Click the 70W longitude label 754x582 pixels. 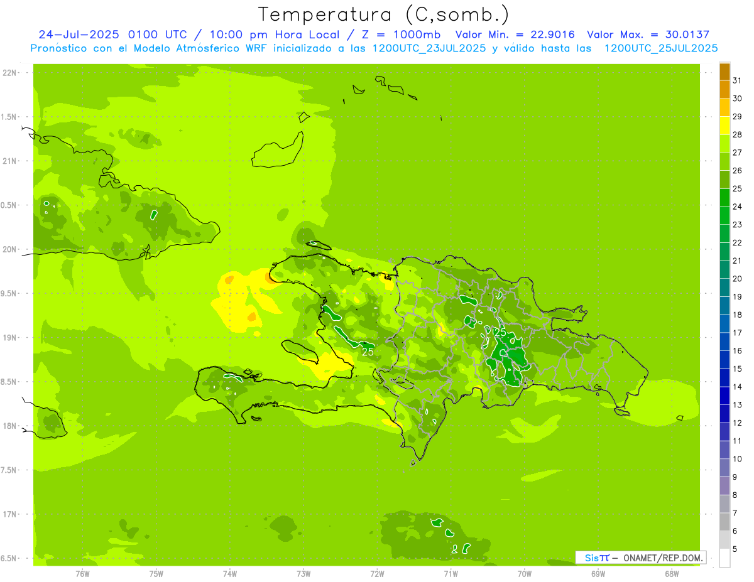pos(525,574)
